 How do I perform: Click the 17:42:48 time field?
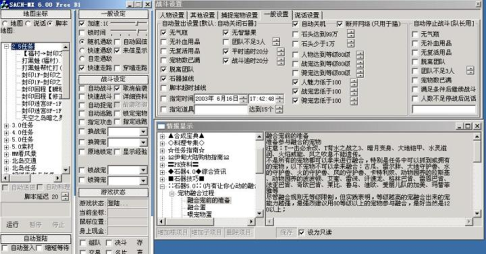[266, 99]
